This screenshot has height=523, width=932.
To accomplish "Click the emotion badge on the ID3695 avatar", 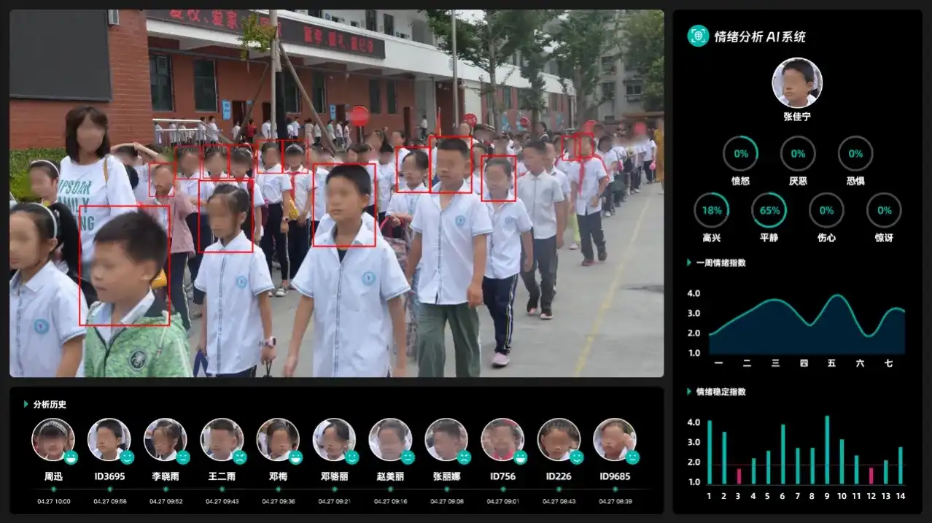I will tap(127, 457).
